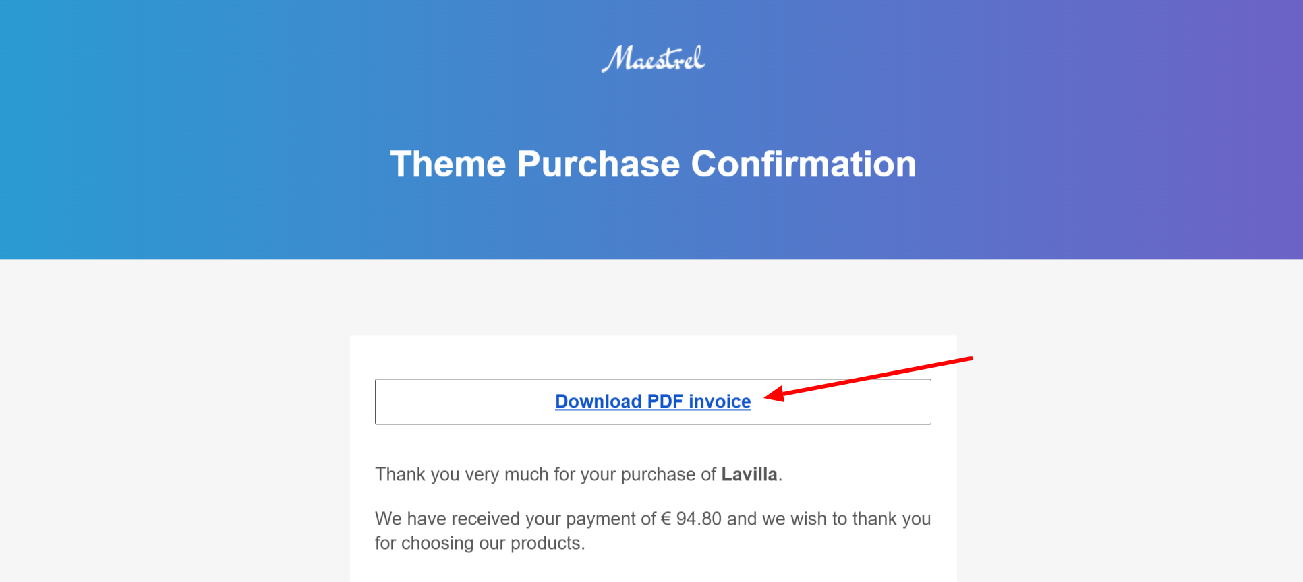The height and width of the screenshot is (582, 1303).
Task: Click the payment amount € 94.80
Action: click(x=690, y=518)
